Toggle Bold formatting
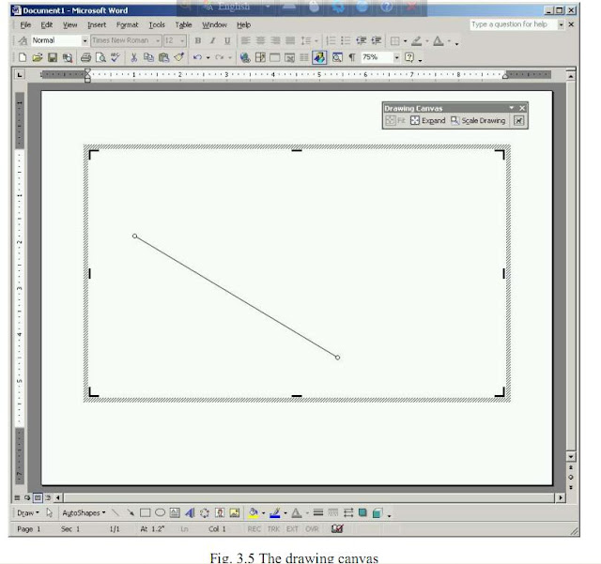The height and width of the screenshot is (564, 601). click(x=198, y=40)
